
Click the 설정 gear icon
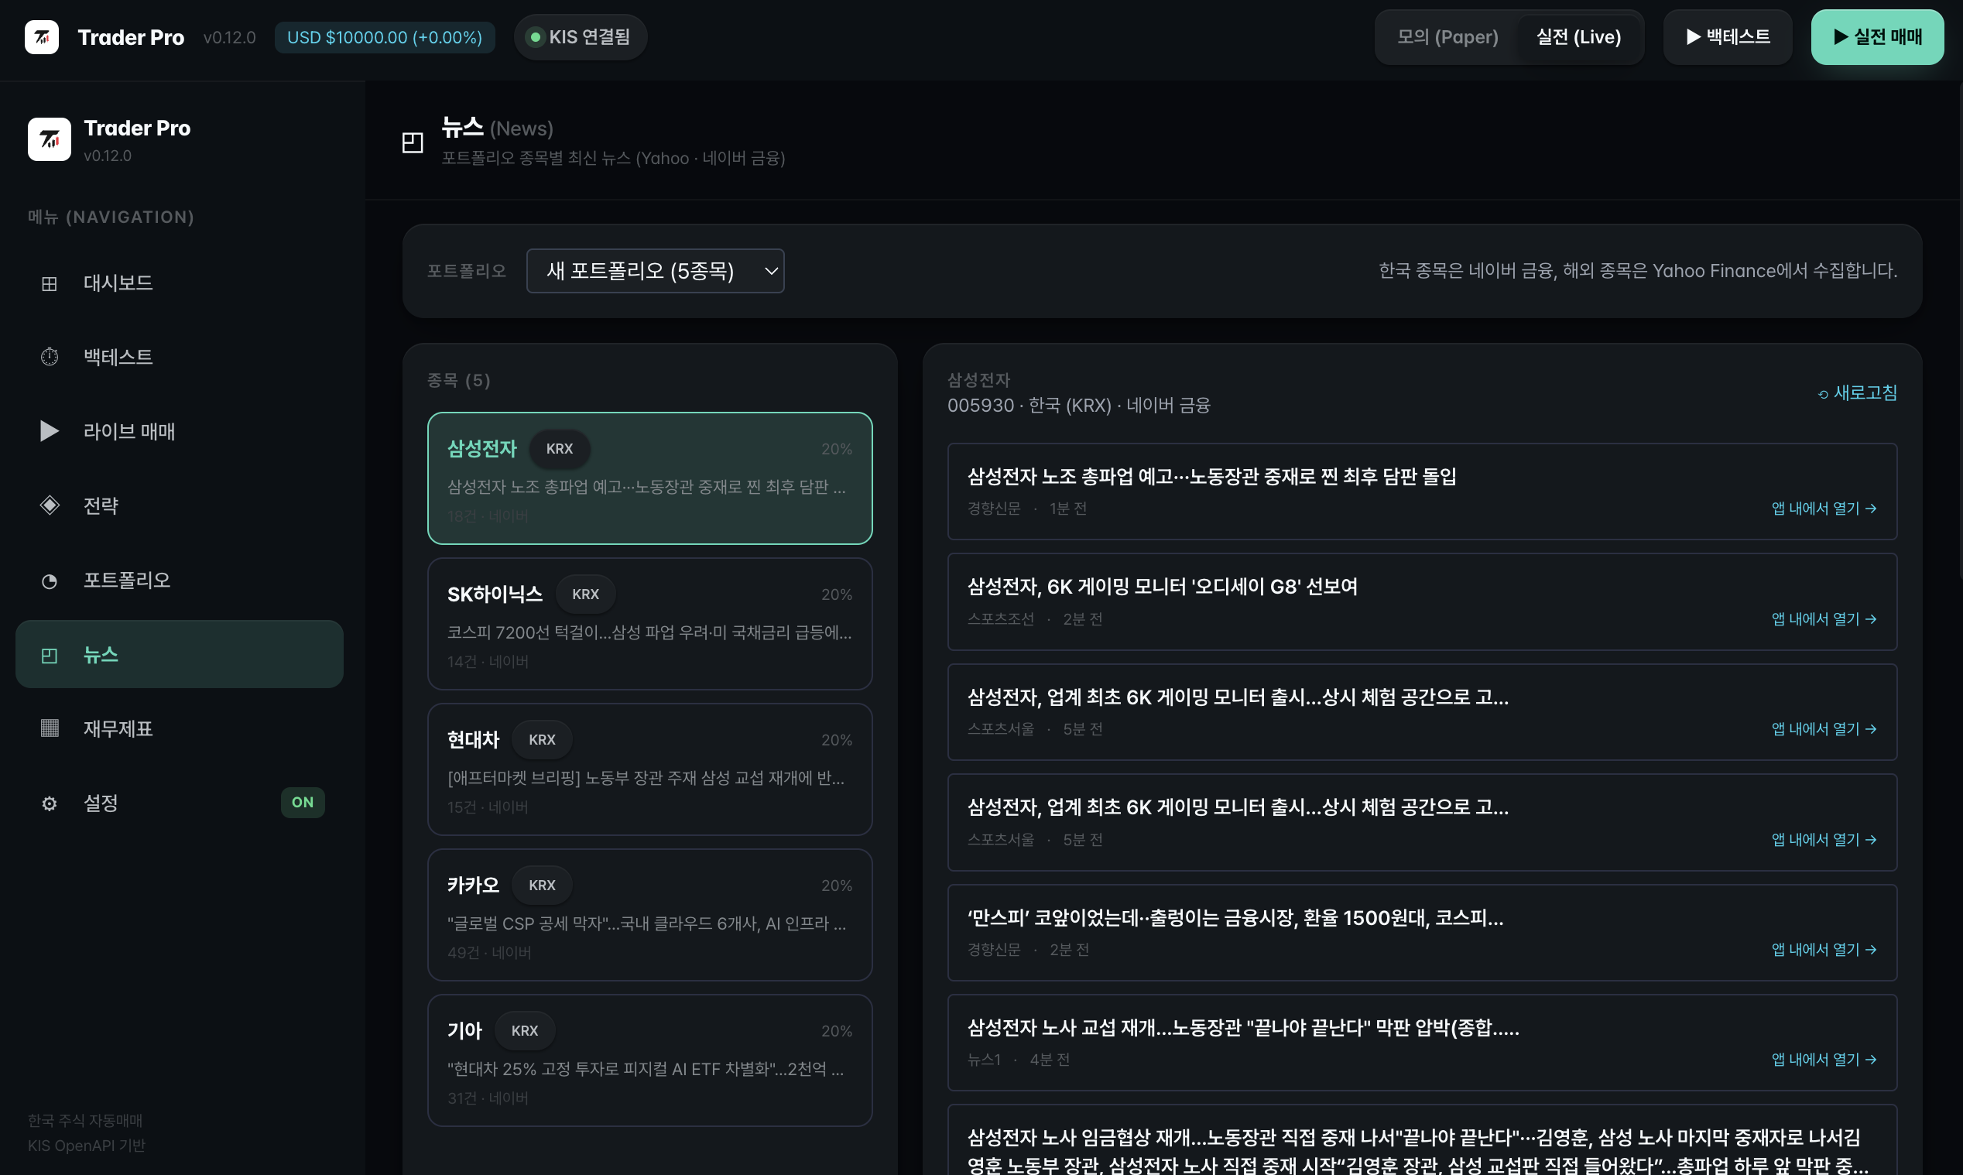click(x=49, y=803)
